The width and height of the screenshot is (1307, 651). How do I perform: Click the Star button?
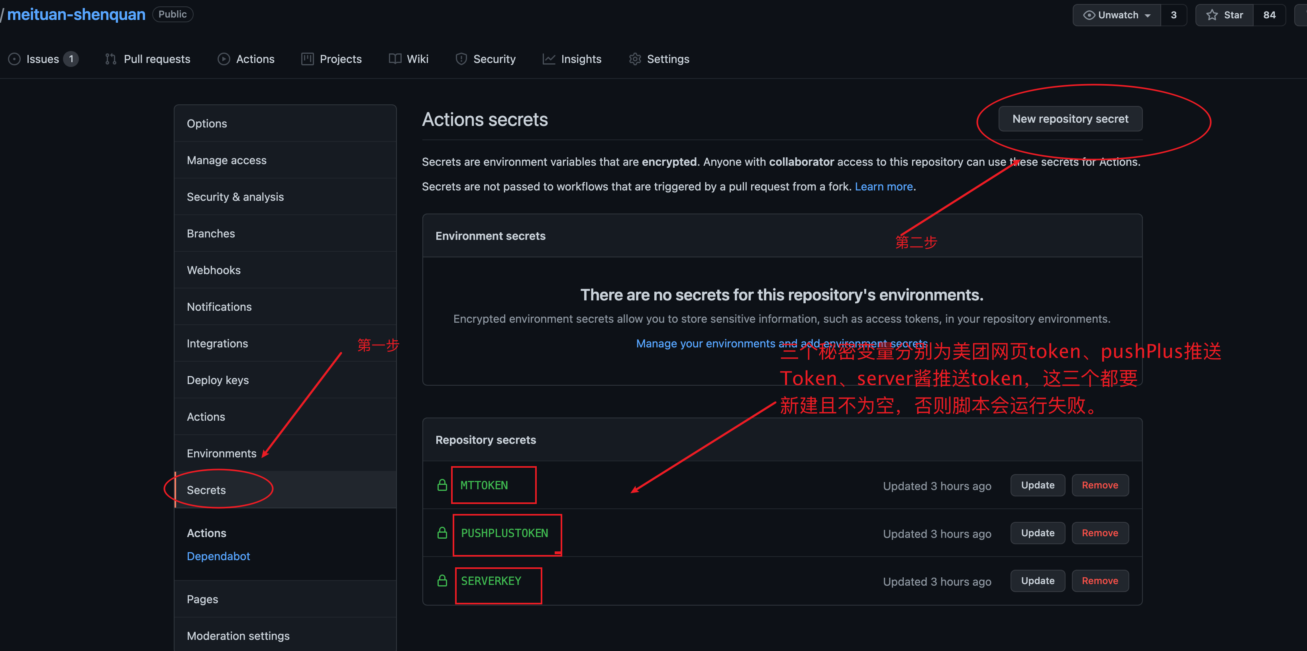(1224, 15)
